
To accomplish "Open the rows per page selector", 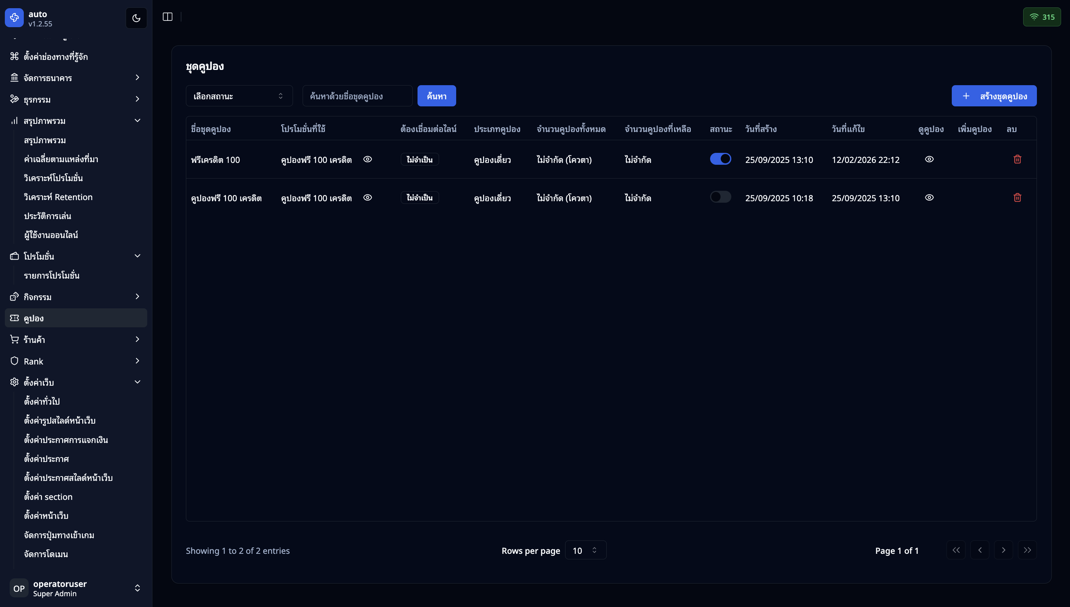I will click(585, 550).
